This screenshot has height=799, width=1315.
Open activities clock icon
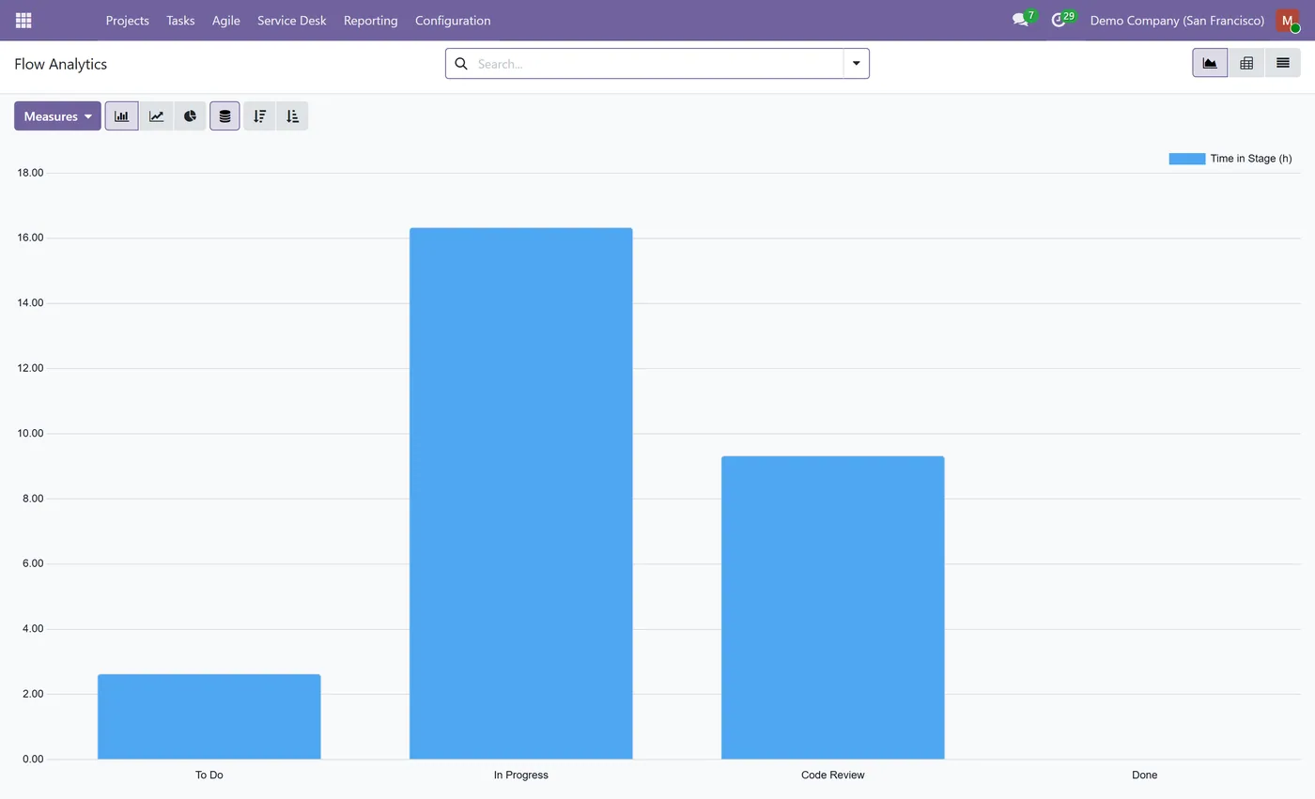pyautogui.click(x=1060, y=20)
